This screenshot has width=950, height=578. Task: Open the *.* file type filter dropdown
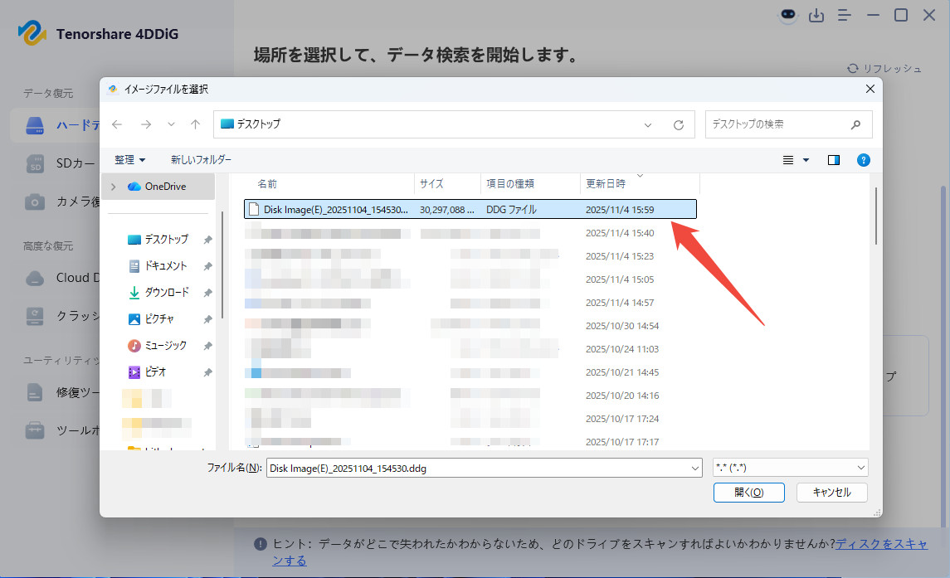(x=791, y=468)
